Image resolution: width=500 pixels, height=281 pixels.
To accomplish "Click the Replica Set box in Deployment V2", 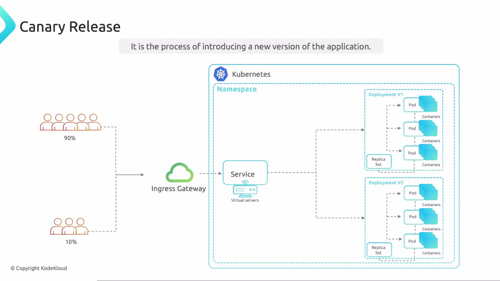I will (x=379, y=250).
